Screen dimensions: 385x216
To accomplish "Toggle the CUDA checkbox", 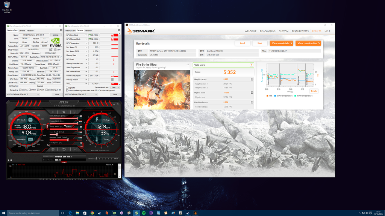I will pos(30,90).
